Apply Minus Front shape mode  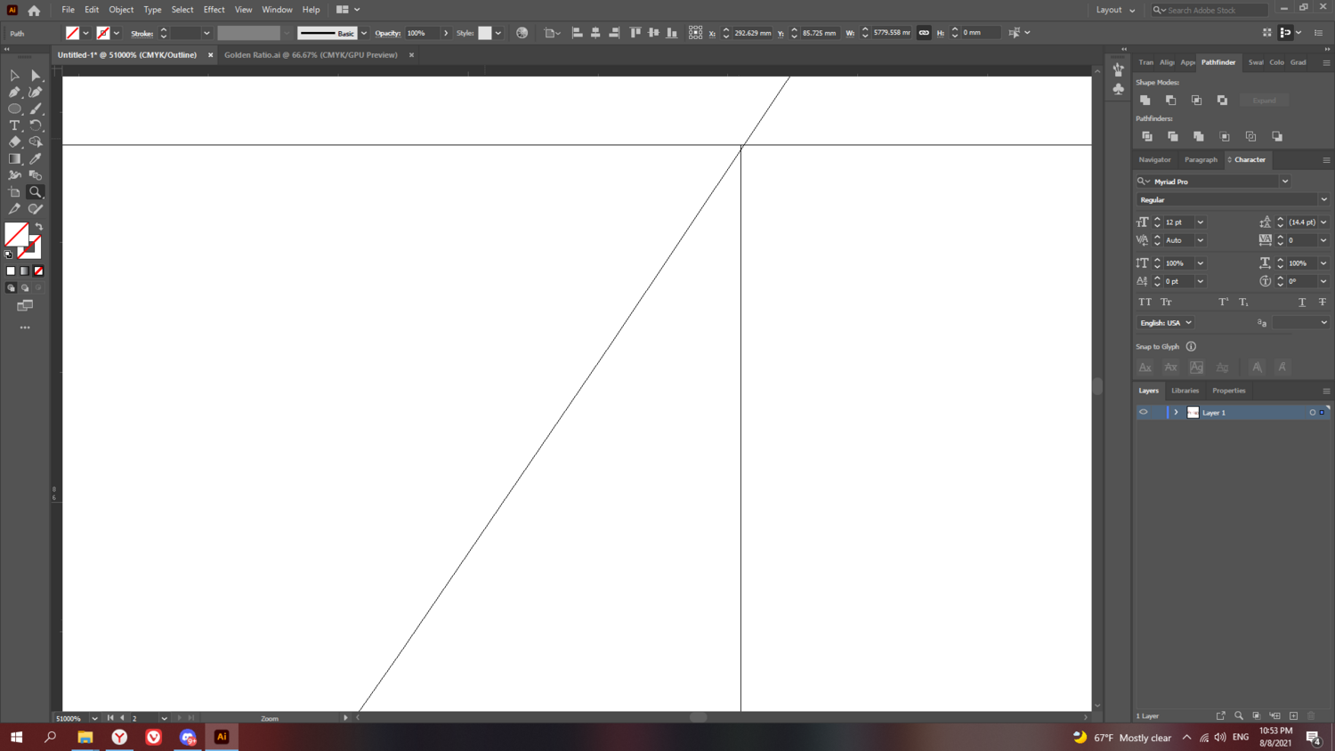pyautogui.click(x=1171, y=101)
